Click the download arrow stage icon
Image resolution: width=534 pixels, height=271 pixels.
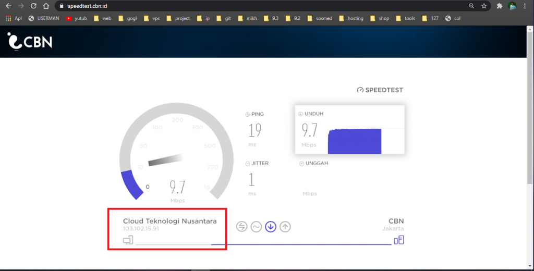coord(270,227)
